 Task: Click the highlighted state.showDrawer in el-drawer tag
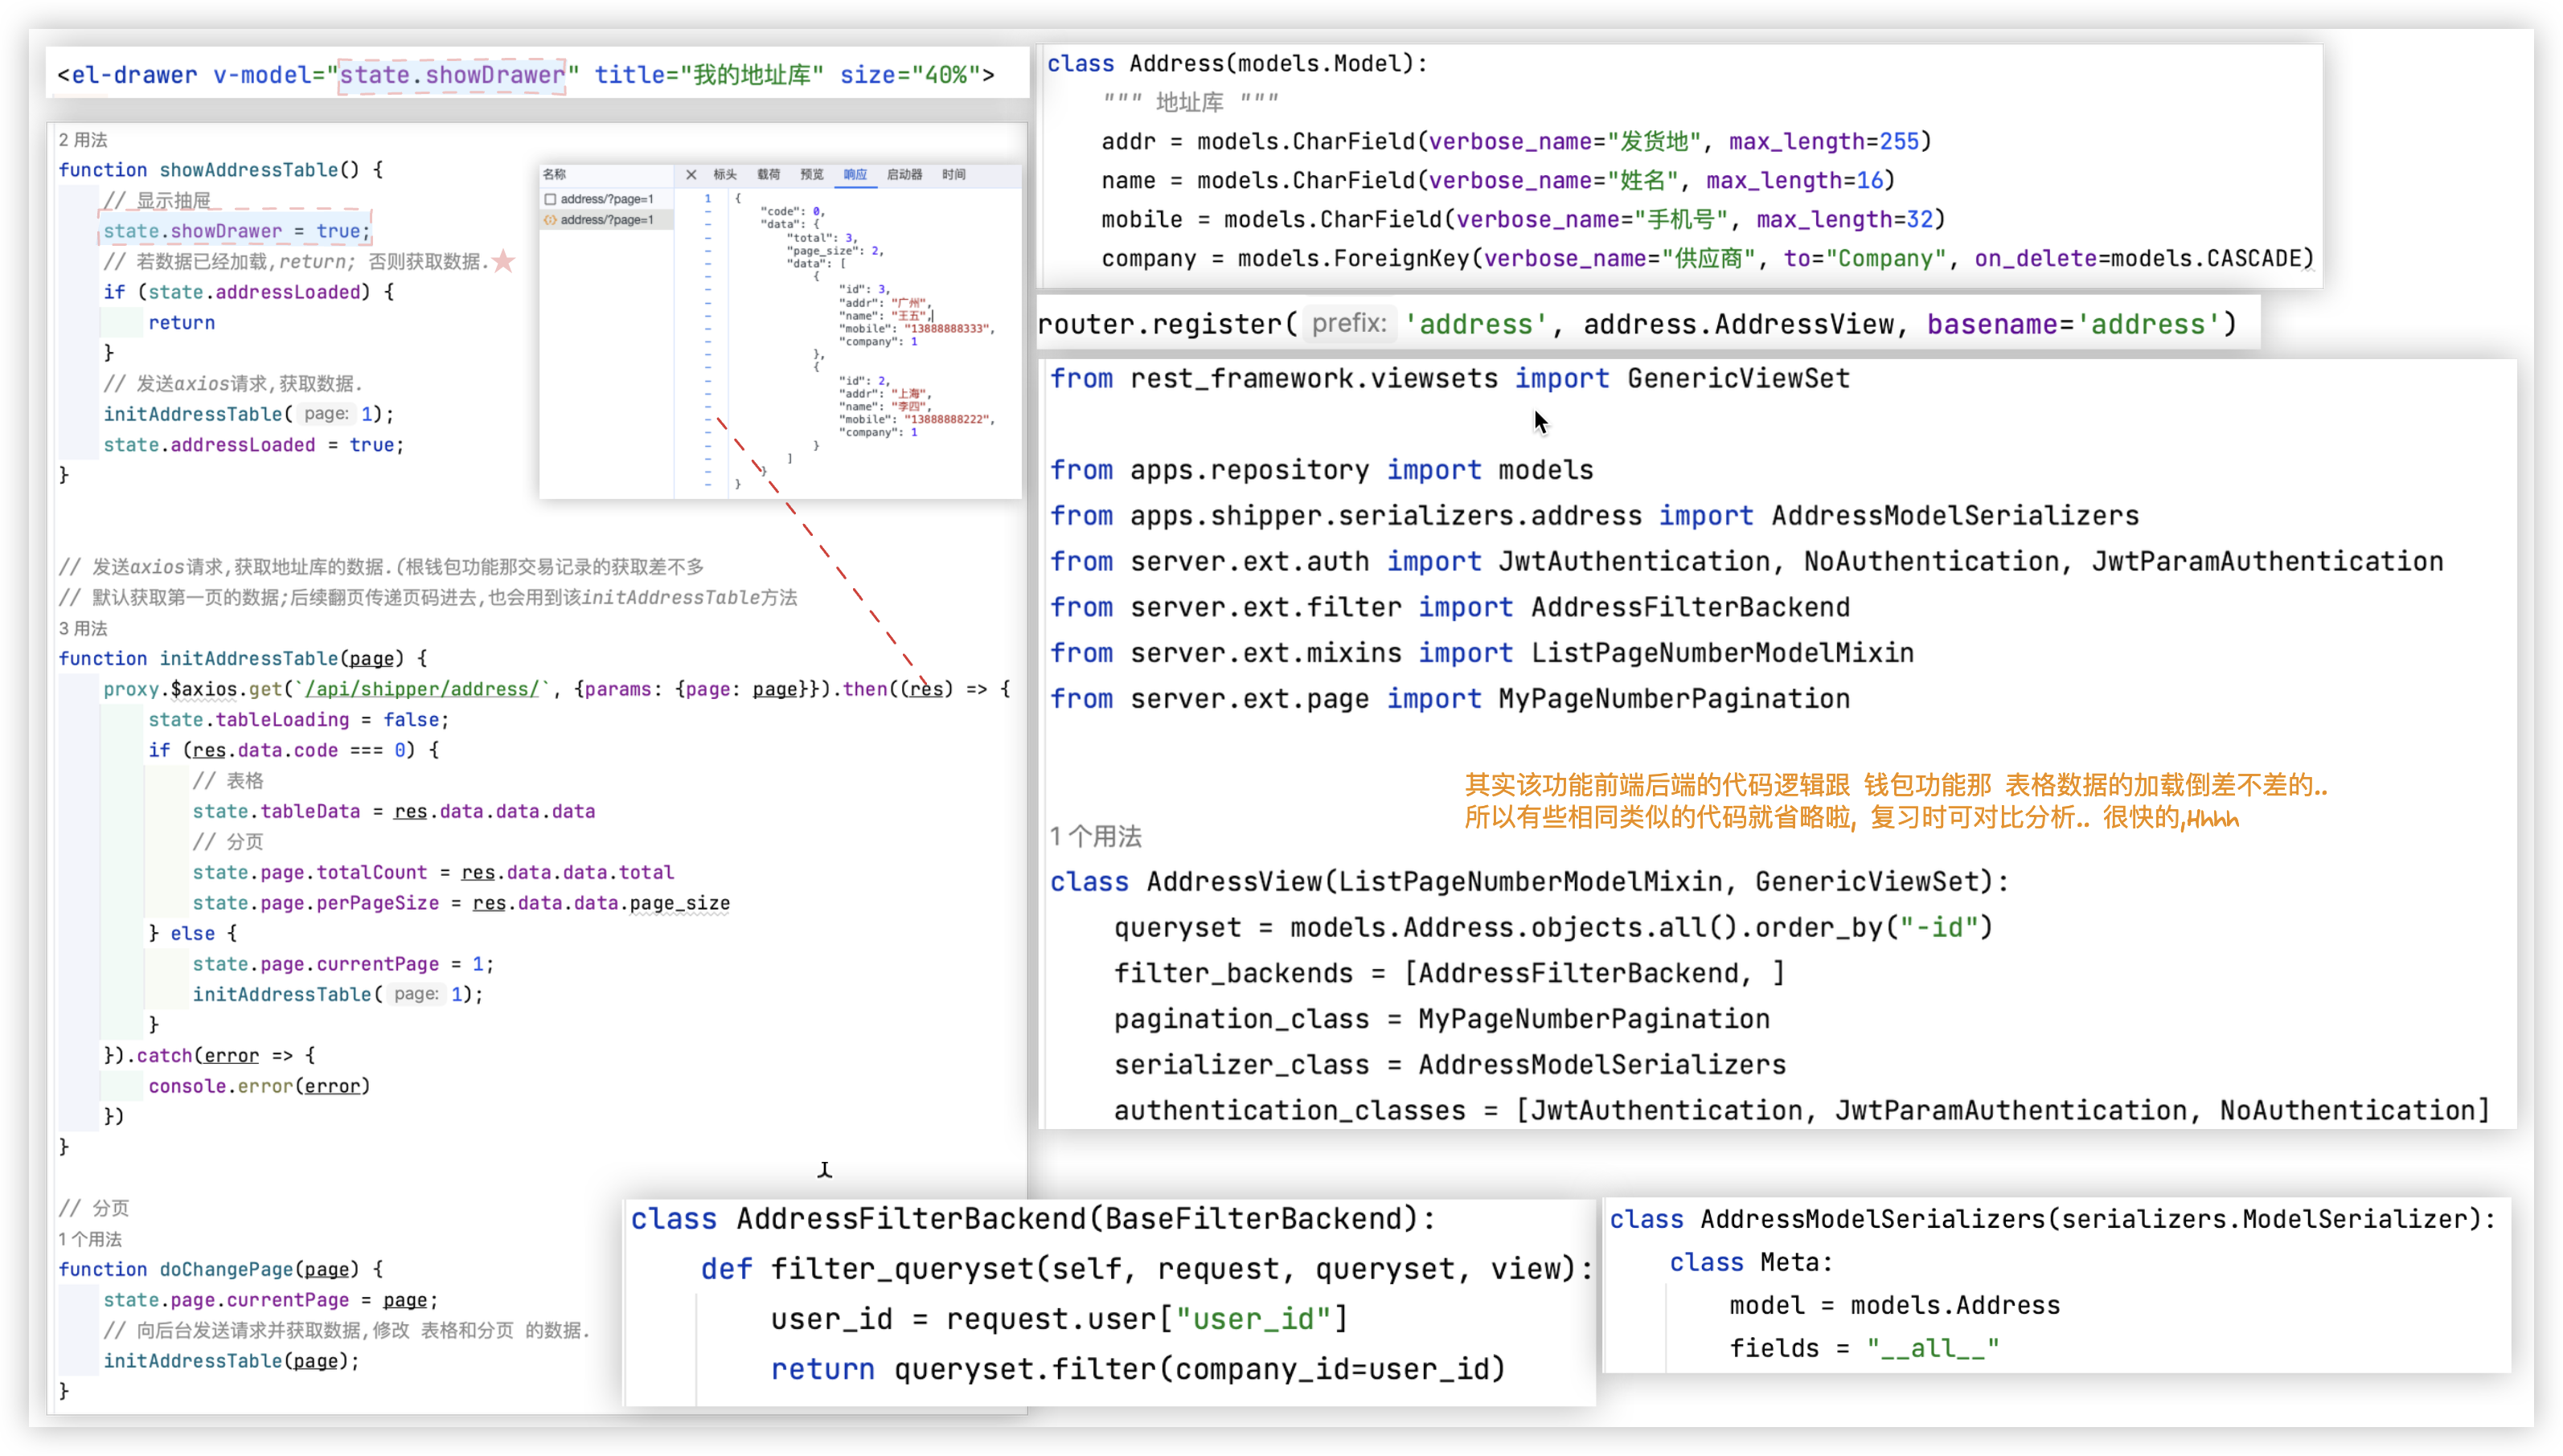tap(452, 75)
